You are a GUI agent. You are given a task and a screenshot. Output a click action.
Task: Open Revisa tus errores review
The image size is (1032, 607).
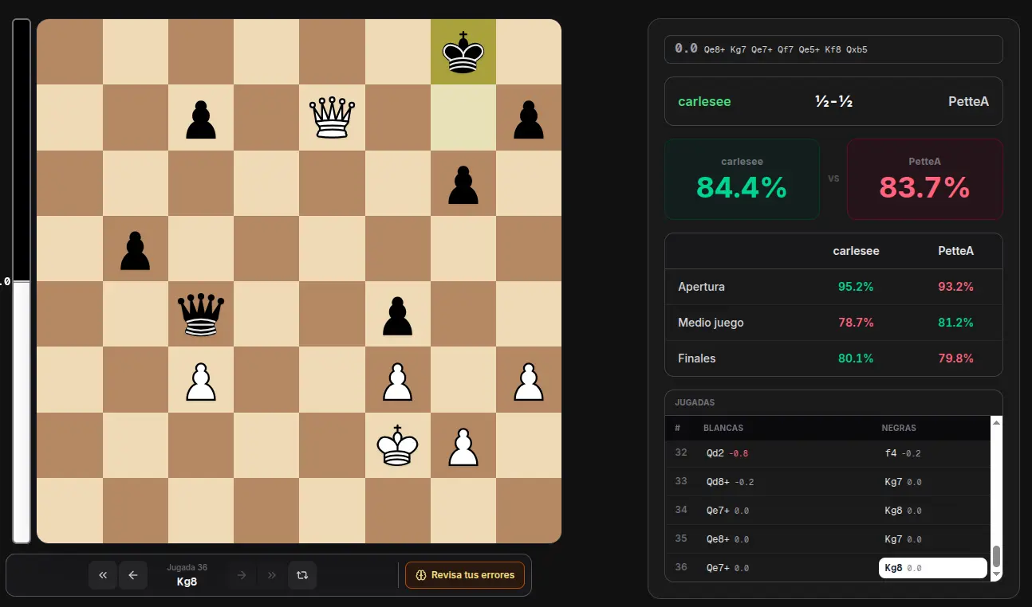coord(465,575)
